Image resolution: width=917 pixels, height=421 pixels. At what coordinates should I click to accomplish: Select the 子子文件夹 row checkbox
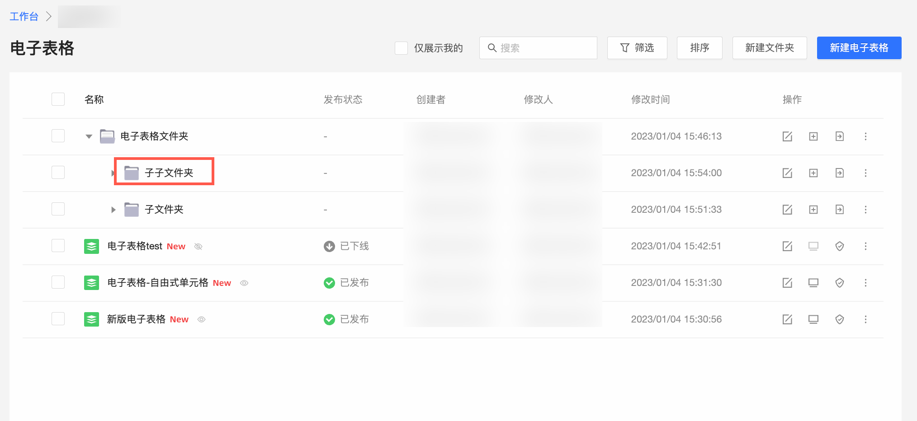(x=58, y=173)
